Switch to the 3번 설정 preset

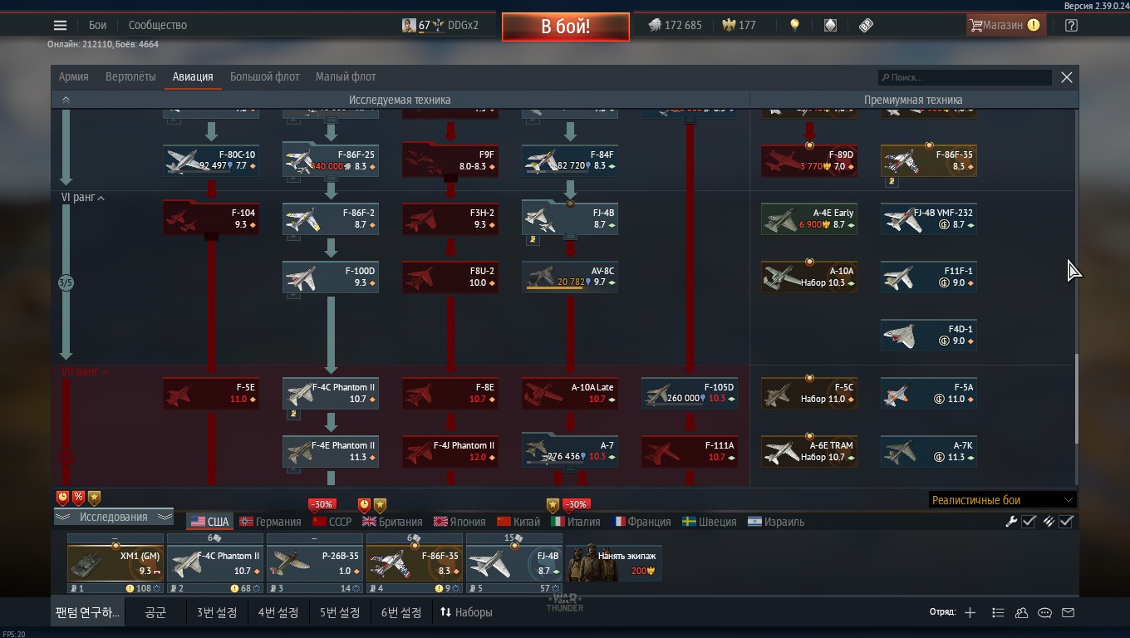(217, 612)
